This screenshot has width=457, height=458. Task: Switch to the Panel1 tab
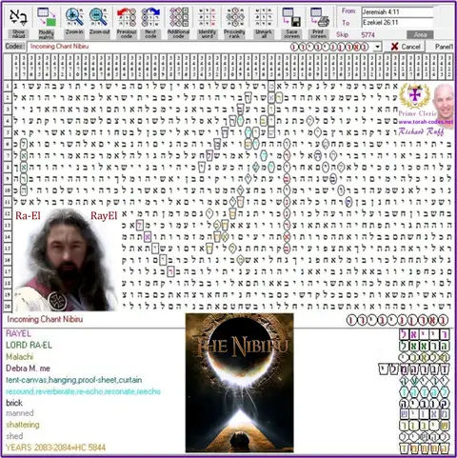[444, 47]
